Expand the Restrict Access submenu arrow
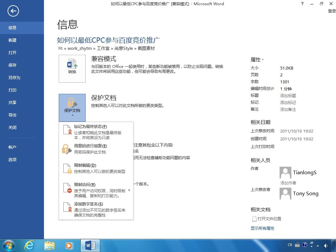 (x=129, y=190)
